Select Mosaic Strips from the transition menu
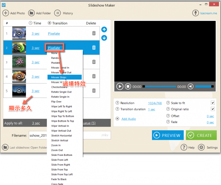 [64, 77]
